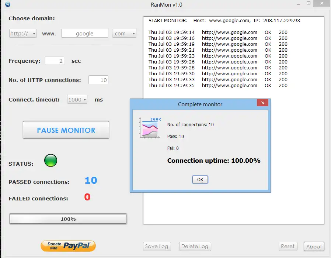331x258 pixels.
Task: Click the Complete monitor dialog title
Action: point(200,104)
